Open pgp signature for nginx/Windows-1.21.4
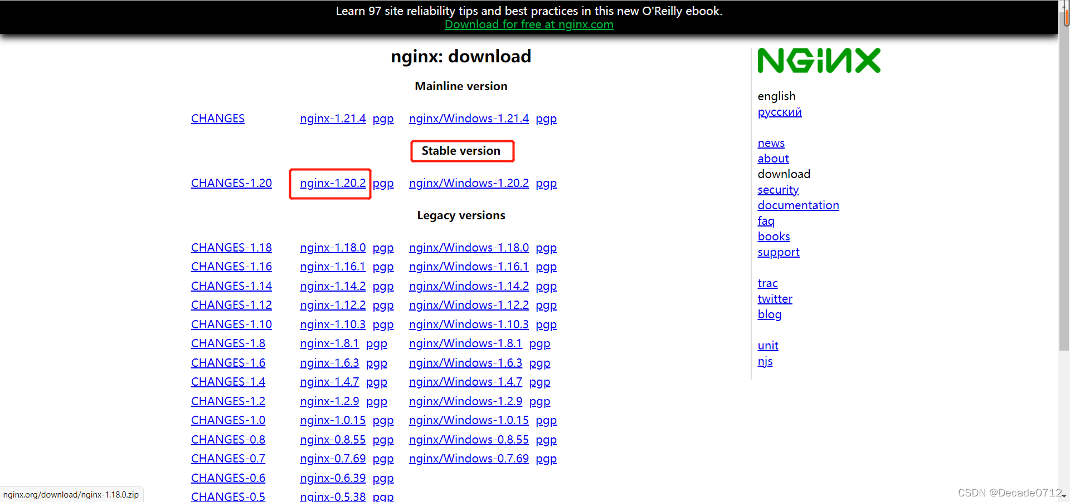The width and height of the screenshot is (1070, 502). click(546, 119)
